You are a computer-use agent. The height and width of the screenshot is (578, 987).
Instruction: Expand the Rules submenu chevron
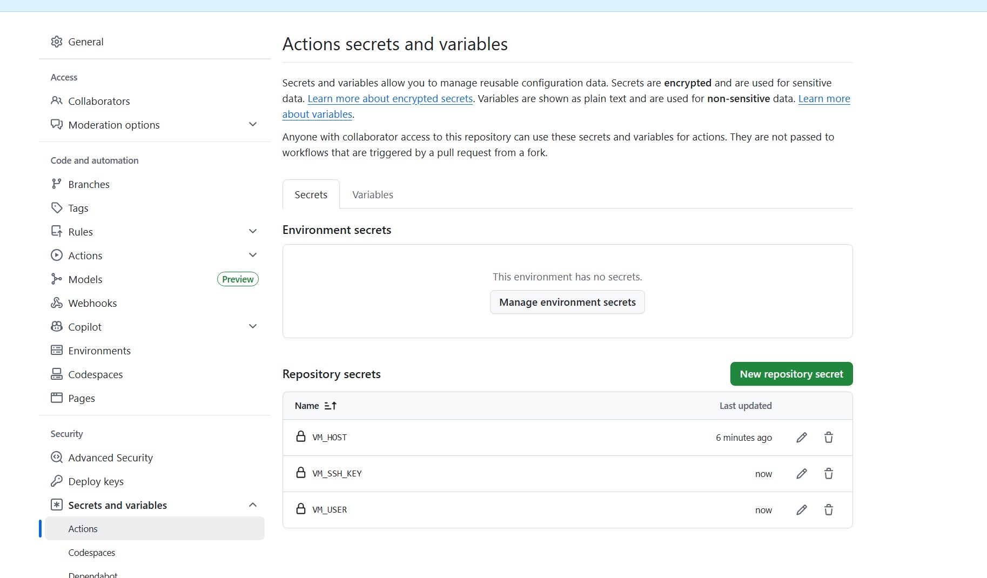coord(252,232)
